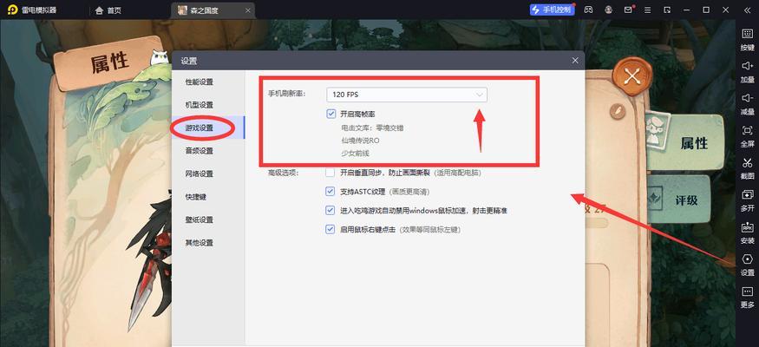Minimize the emulator window
This screenshot has width=759, height=347.
point(687,10)
